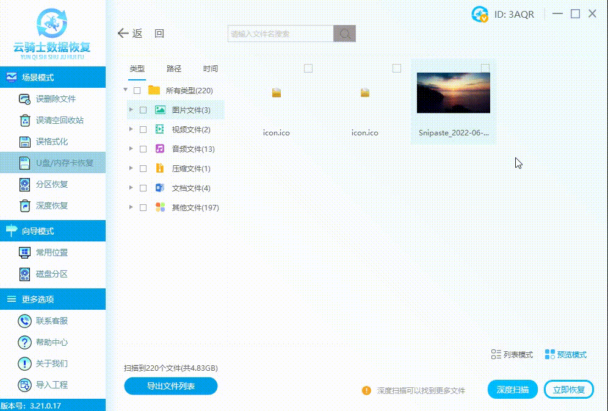
Task: Open 分区恢复 partition icon
Action: click(x=24, y=184)
